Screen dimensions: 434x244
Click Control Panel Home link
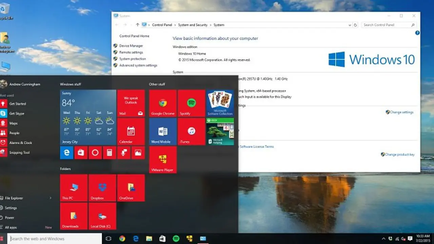(134, 36)
